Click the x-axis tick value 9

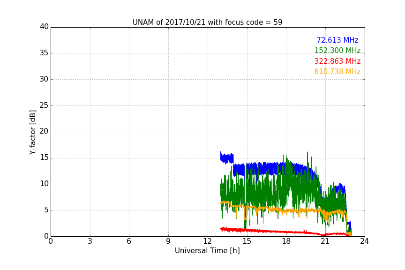[x=168, y=241]
